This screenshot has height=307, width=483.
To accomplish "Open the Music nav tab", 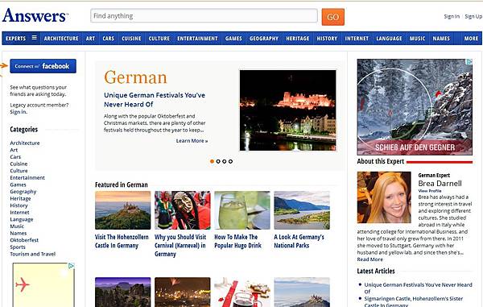I will pyautogui.click(x=417, y=38).
